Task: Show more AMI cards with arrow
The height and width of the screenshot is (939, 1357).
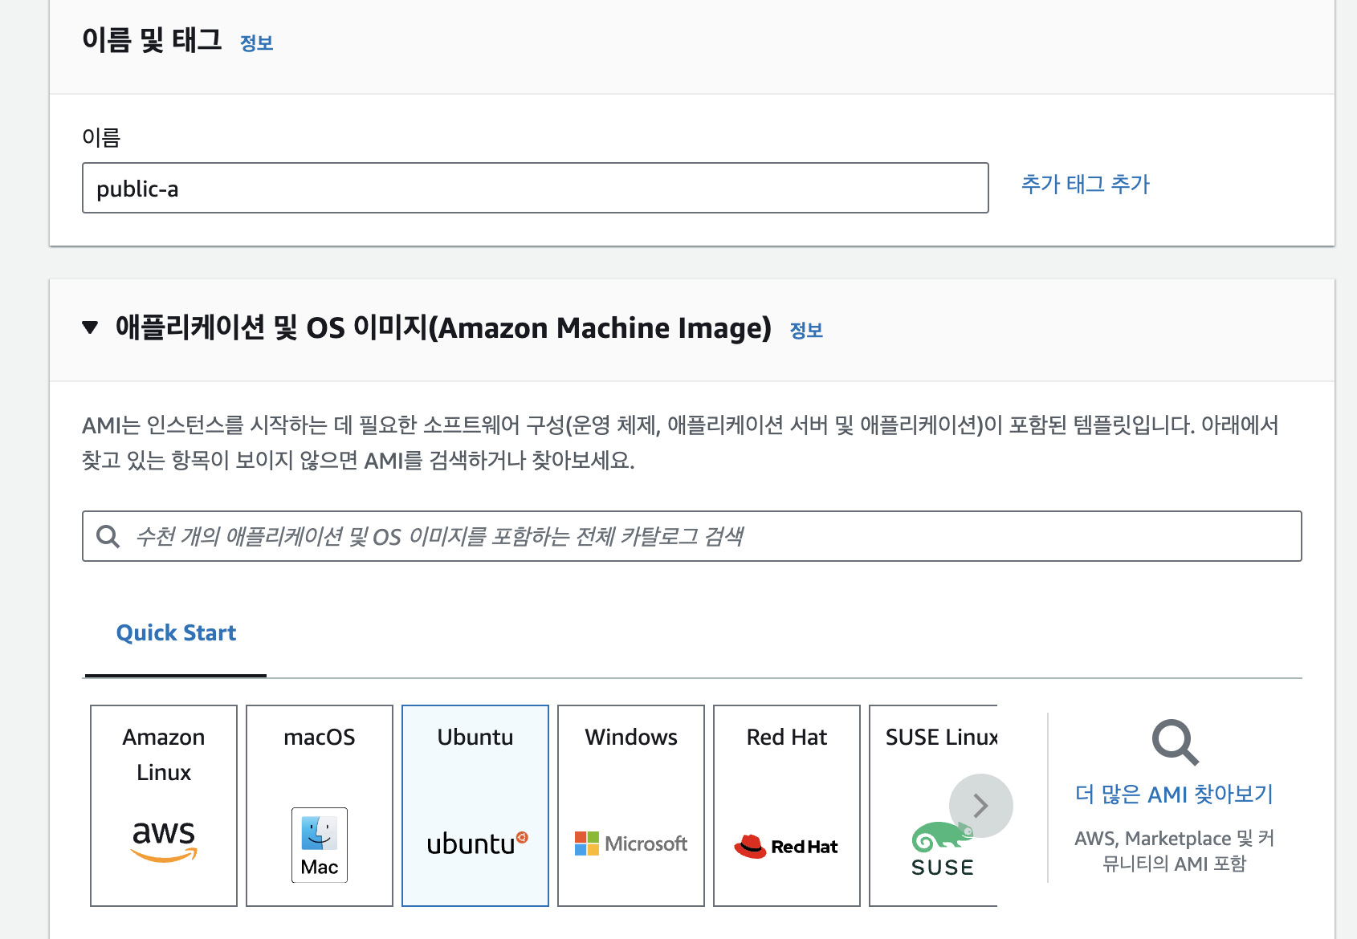Action: click(980, 806)
